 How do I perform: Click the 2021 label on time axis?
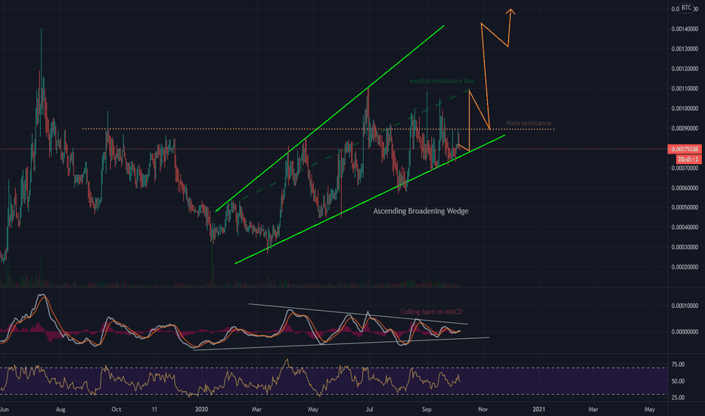pyautogui.click(x=539, y=409)
